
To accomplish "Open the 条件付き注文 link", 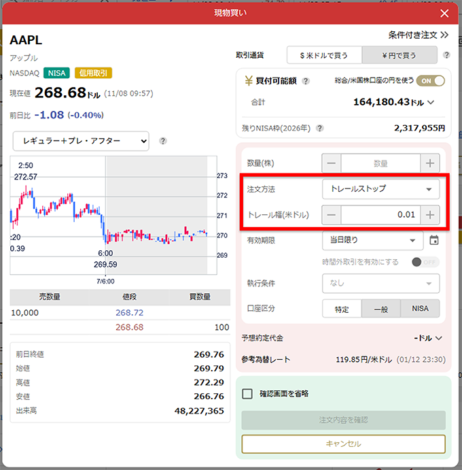I will tap(418, 35).
